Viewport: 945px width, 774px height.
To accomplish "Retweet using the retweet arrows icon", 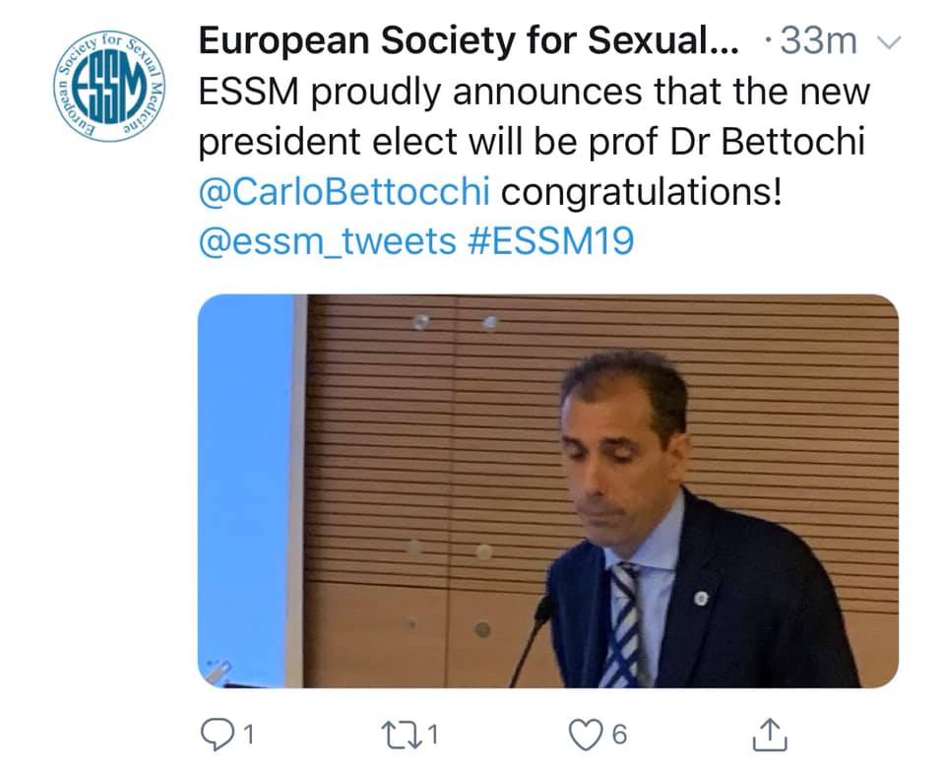I will point(403,735).
